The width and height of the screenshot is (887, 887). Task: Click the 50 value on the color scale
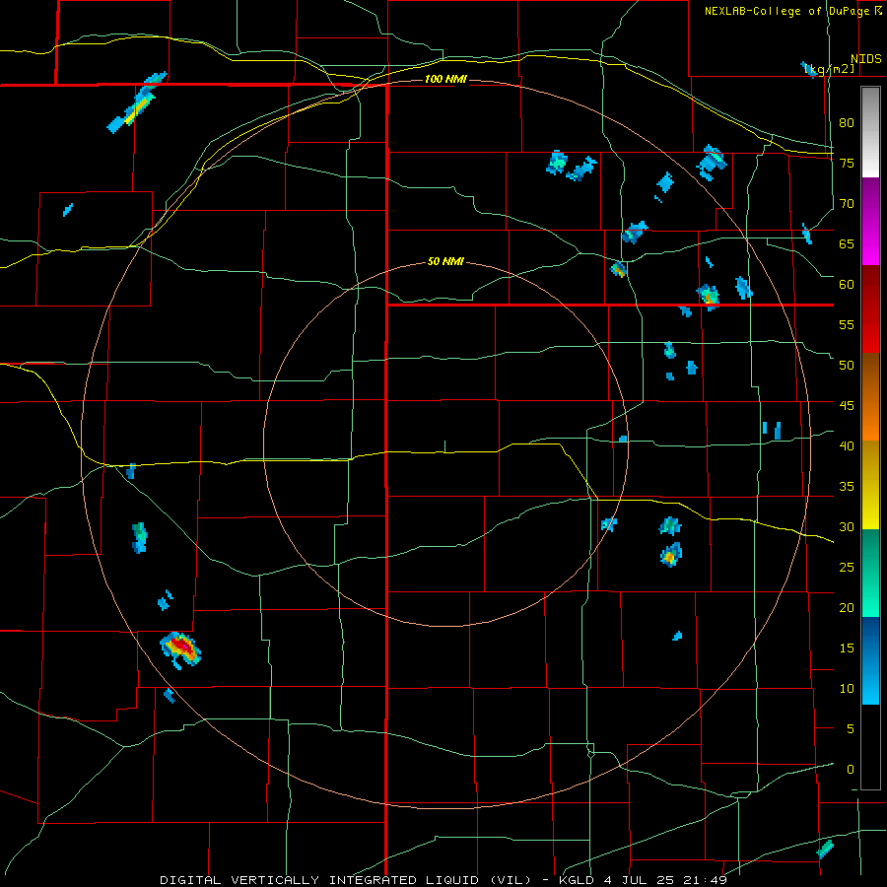tap(847, 366)
